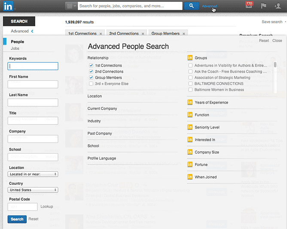Click Reset in Advanced People Search panel

pyautogui.click(x=264, y=41)
